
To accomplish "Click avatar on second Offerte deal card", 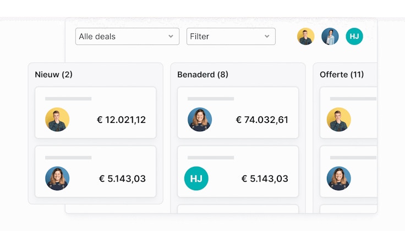I will [339, 178].
